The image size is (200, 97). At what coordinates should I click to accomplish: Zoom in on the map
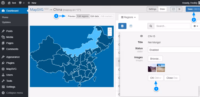[x=110, y=29]
